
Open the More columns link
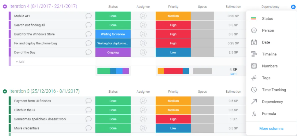[271, 129]
